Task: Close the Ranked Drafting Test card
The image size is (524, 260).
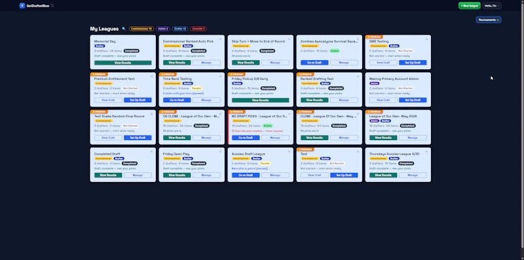Action: click(358, 77)
